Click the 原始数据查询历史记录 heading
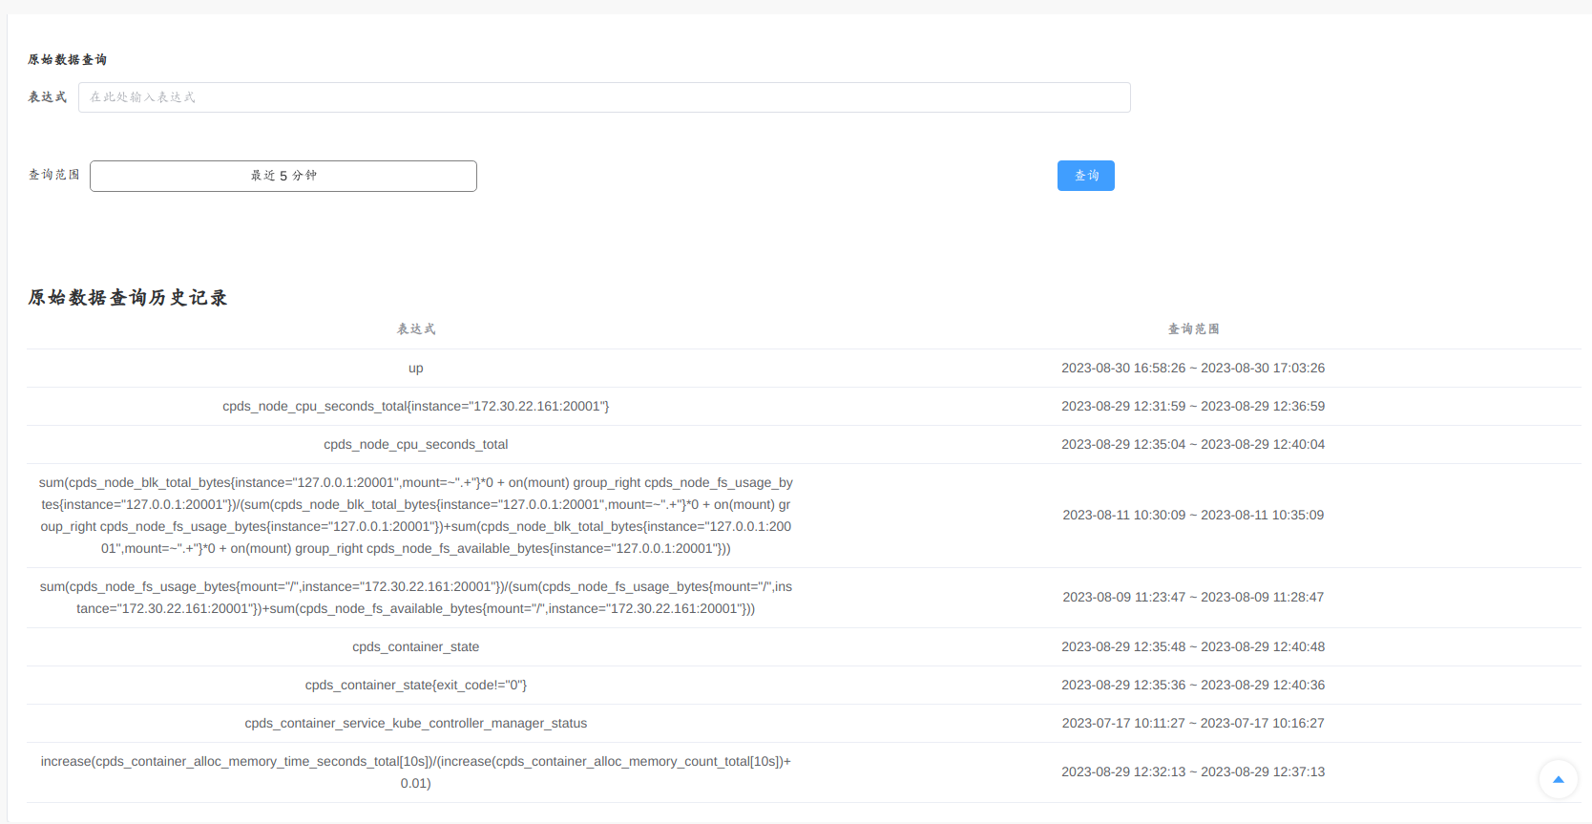This screenshot has width=1592, height=824. (128, 298)
